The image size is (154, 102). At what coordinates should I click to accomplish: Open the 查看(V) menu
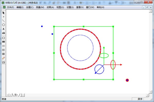(x=80, y=7)
